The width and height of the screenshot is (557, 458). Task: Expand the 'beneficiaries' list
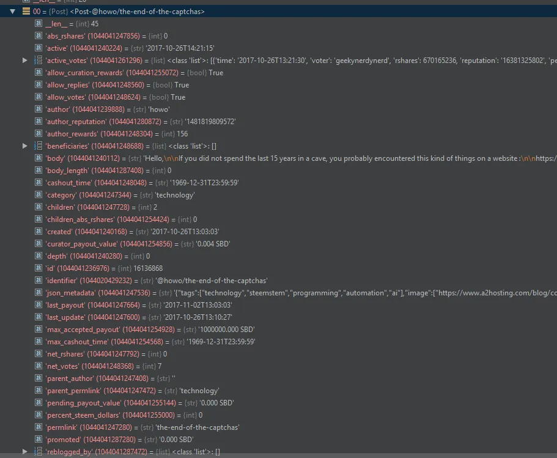(x=24, y=146)
